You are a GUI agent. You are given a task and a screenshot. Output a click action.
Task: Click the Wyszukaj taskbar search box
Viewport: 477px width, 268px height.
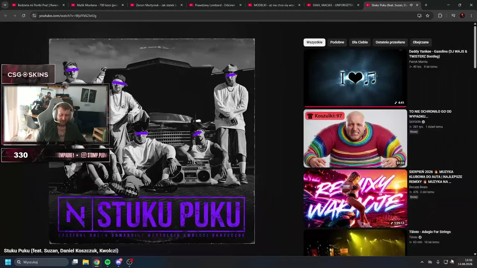coord(41,262)
